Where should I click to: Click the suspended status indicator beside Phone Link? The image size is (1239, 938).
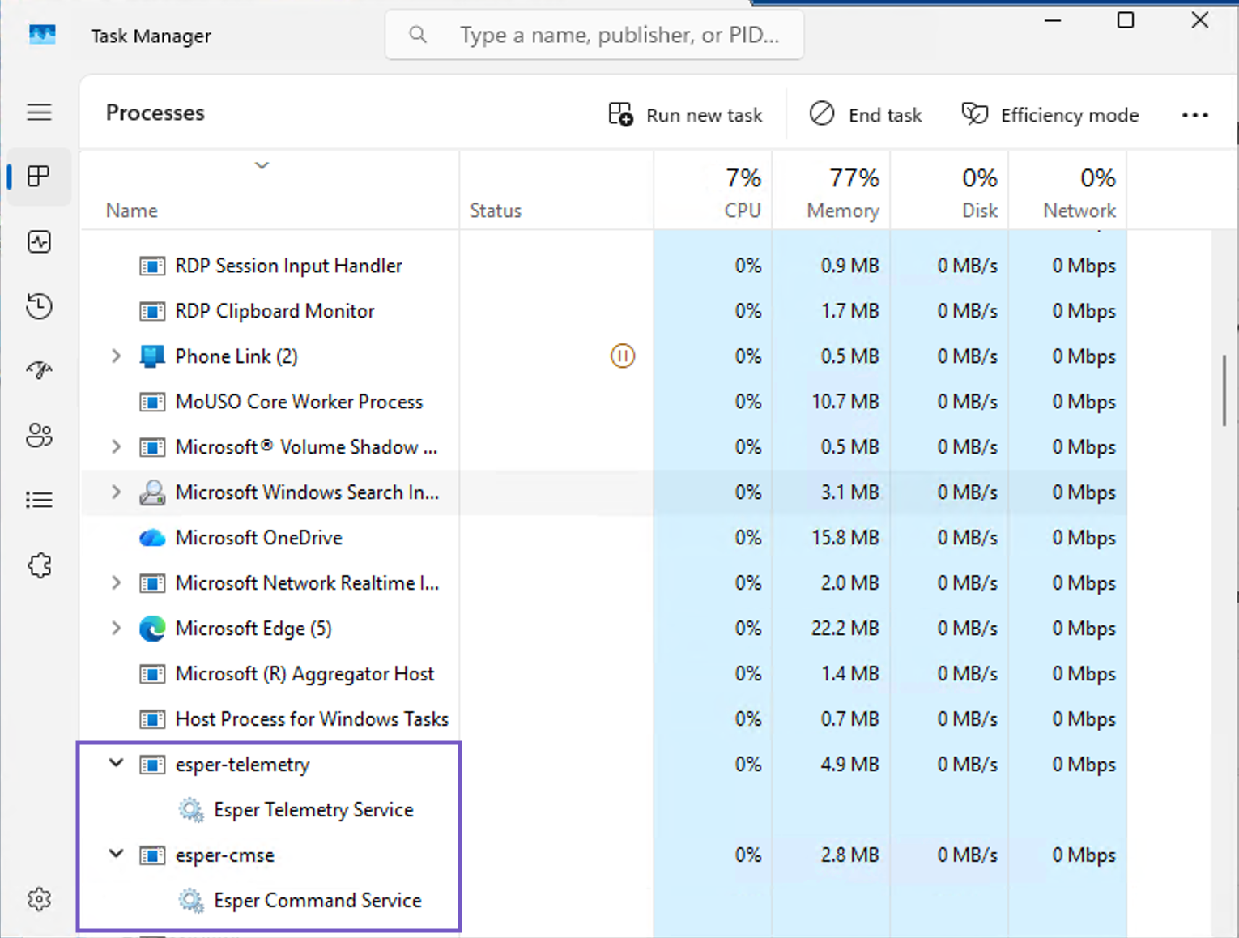pyautogui.click(x=622, y=356)
